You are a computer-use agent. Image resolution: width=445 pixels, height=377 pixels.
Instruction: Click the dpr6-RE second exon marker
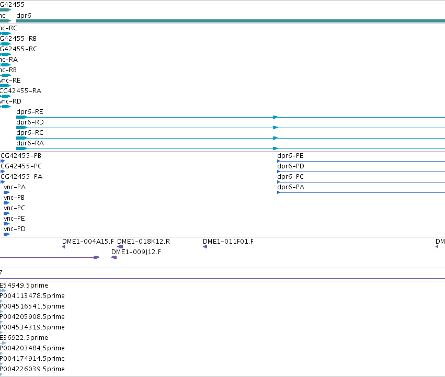pos(275,117)
